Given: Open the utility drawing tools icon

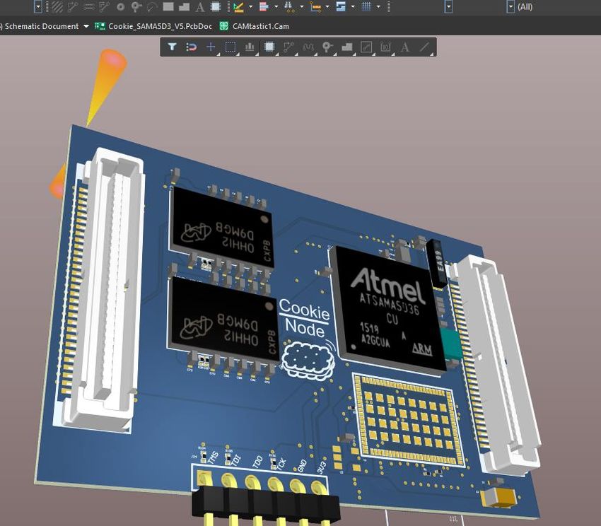Looking at the screenshot, I should click(238, 6).
